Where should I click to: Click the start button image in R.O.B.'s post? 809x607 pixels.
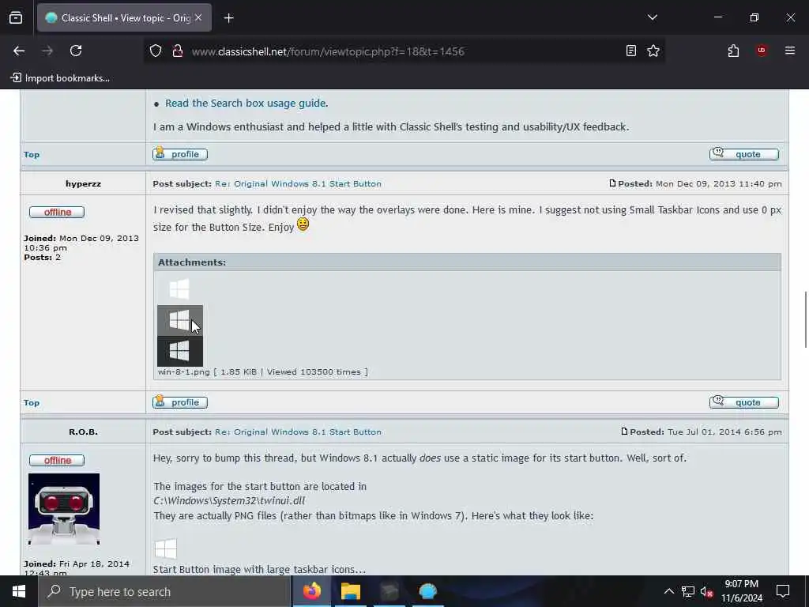pos(166,549)
